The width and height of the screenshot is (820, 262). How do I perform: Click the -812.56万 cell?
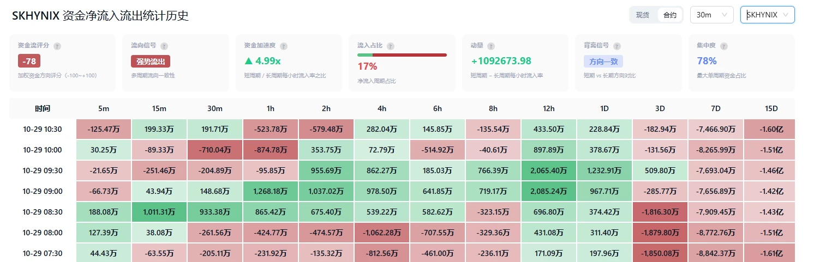coord(382,253)
